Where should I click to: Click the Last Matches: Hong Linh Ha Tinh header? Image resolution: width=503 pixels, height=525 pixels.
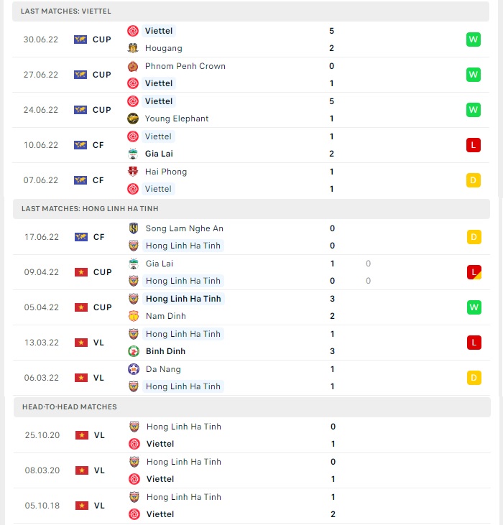(251, 209)
